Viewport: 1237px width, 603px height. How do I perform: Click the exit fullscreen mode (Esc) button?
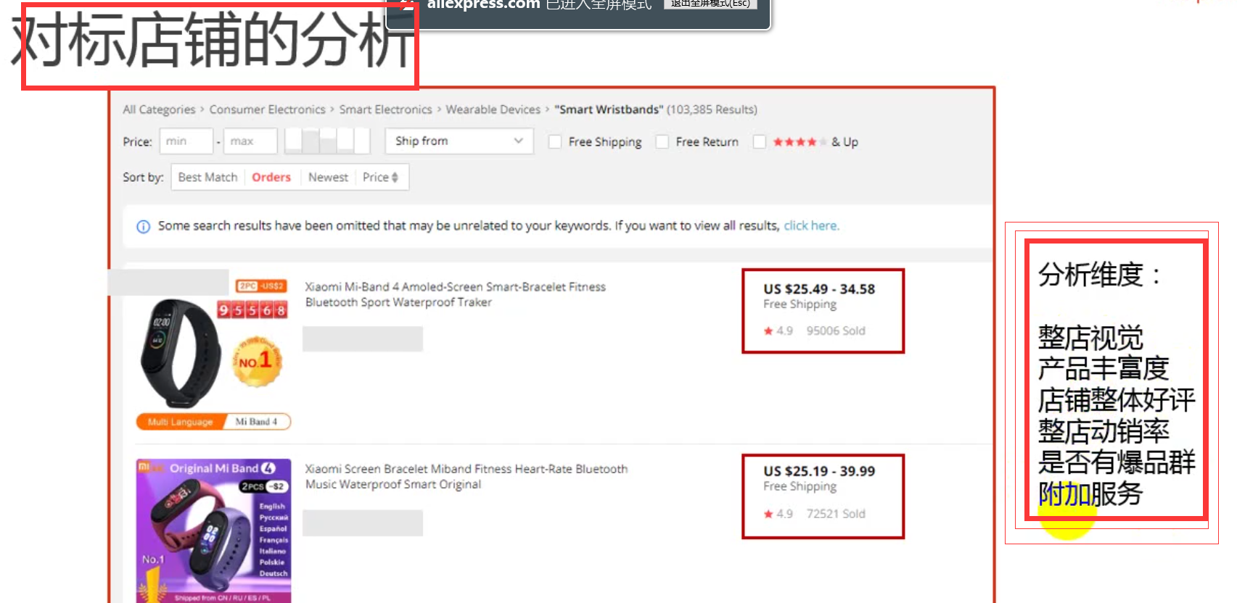pyautogui.click(x=710, y=4)
